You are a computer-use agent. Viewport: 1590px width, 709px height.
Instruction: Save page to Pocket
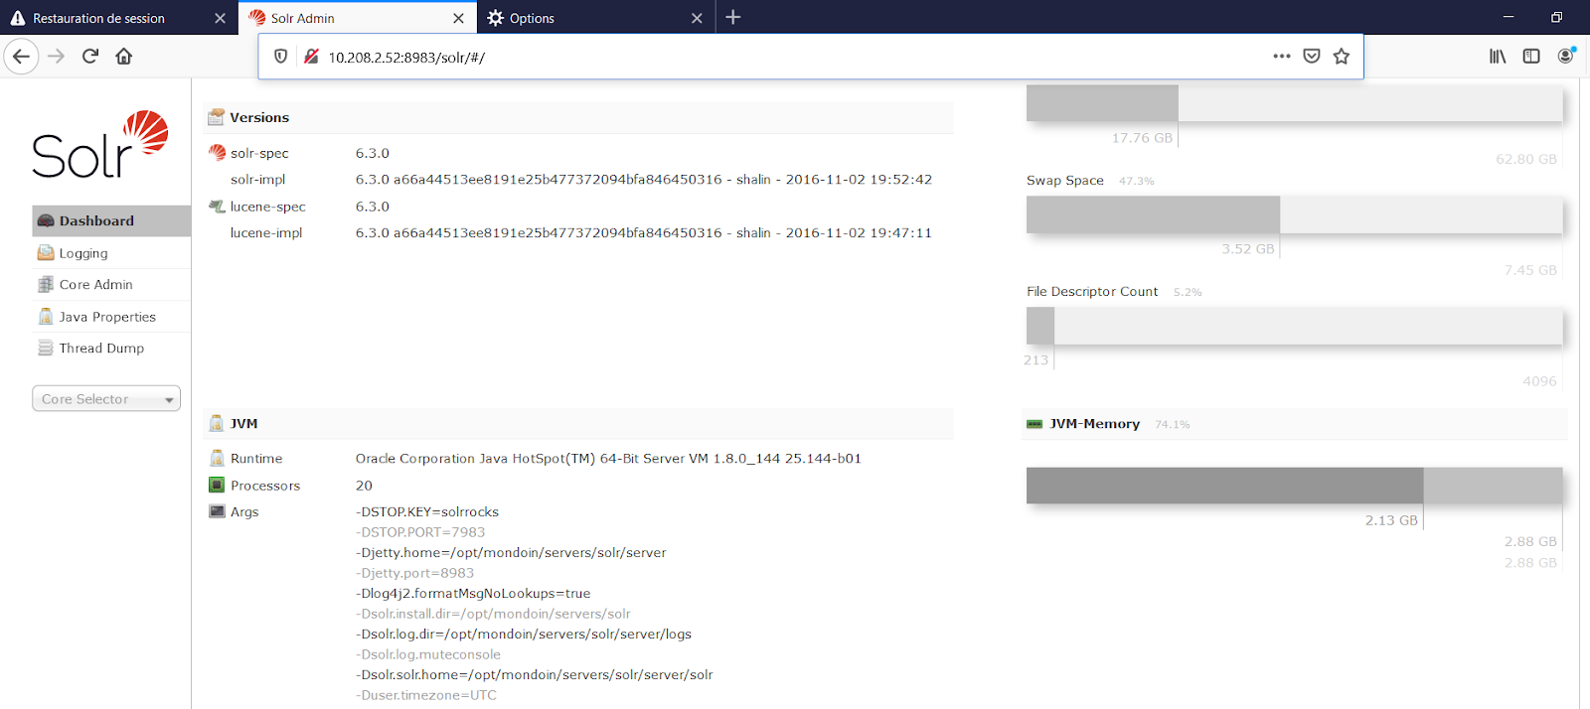tap(1312, 57)
